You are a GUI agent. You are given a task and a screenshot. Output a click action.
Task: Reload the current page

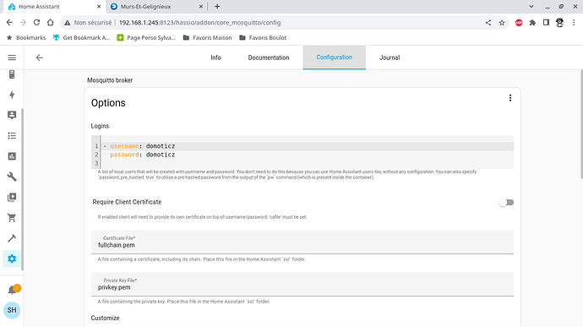(36, 23)
